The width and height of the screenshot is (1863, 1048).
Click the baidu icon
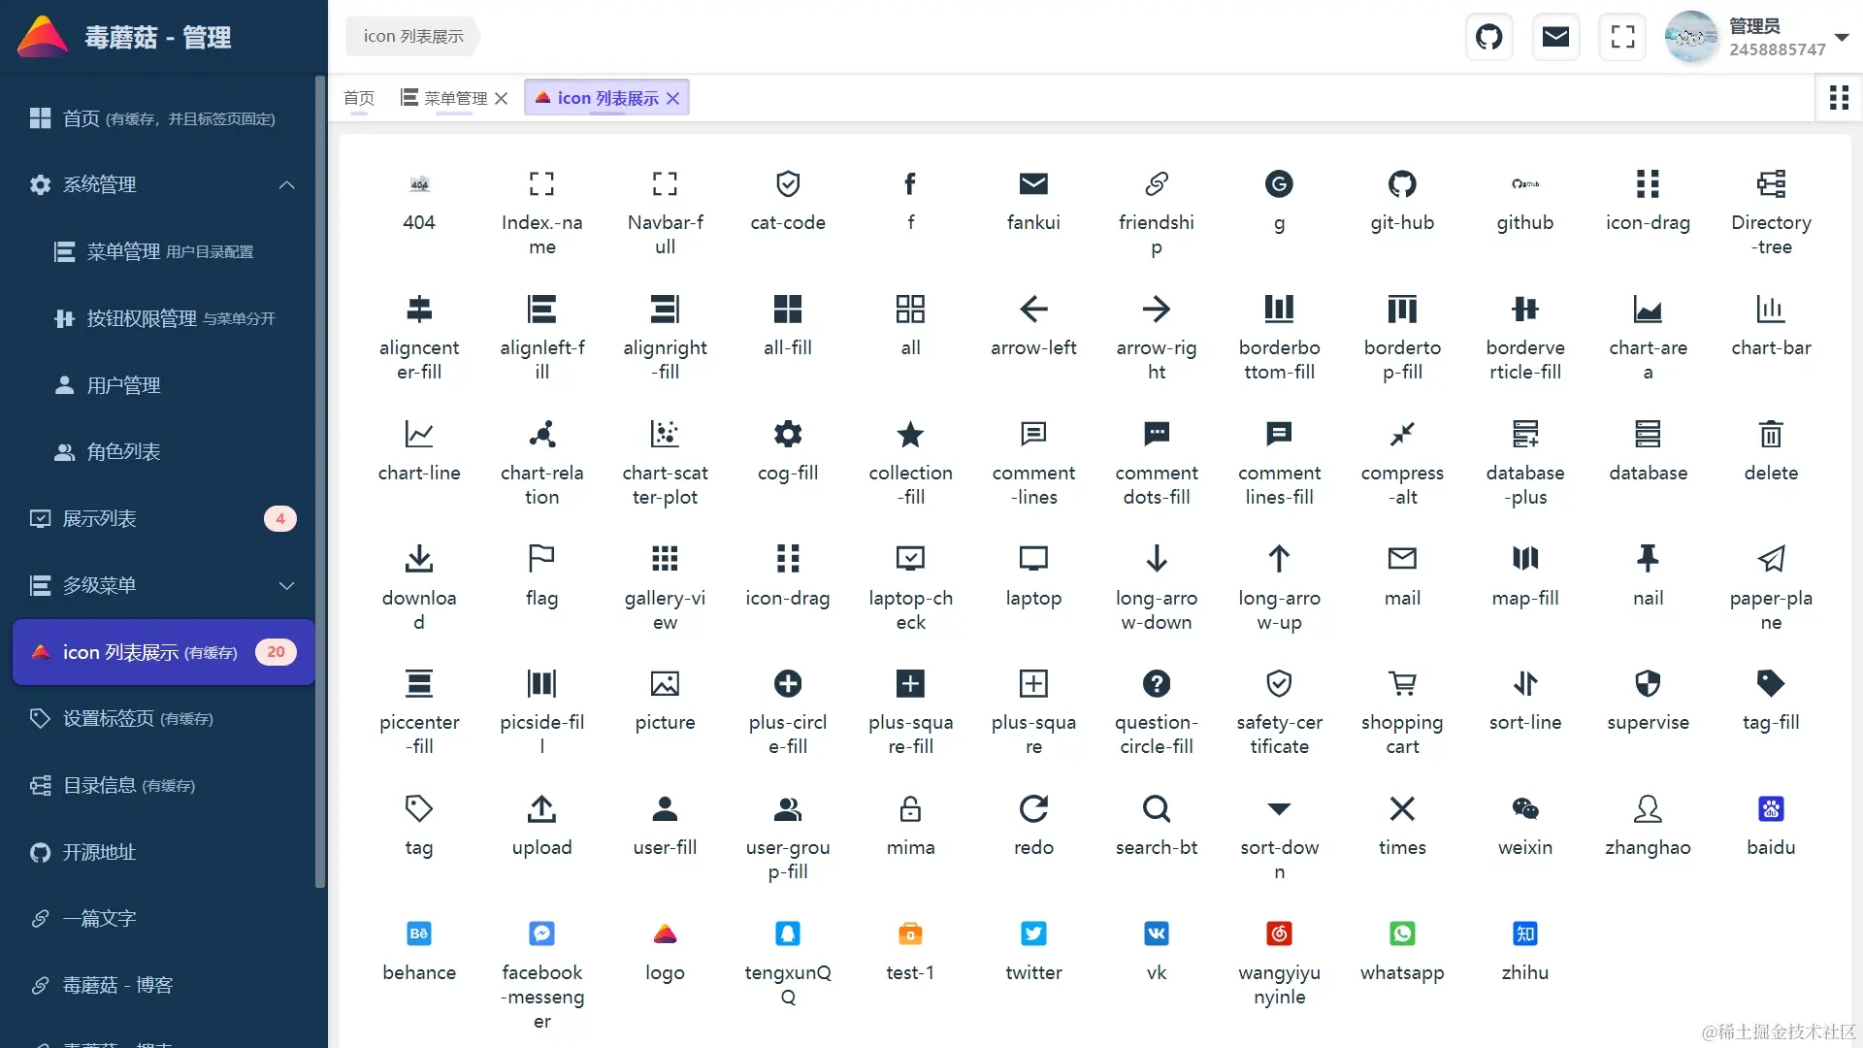(x=1771, y=808)
